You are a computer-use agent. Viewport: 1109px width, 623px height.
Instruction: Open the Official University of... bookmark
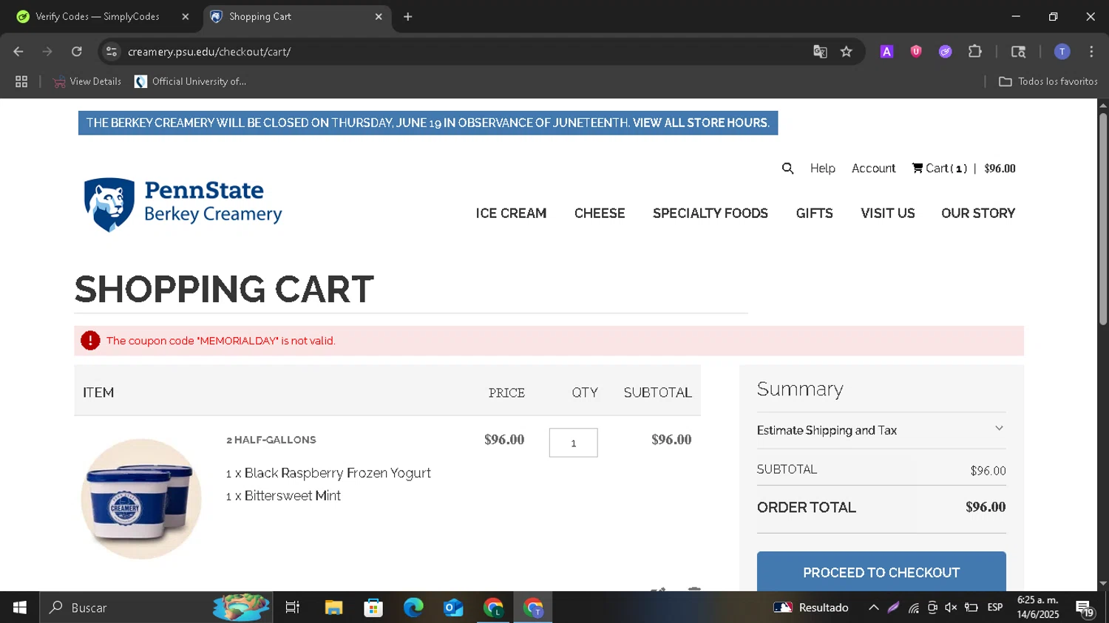[x=191, y=81]
